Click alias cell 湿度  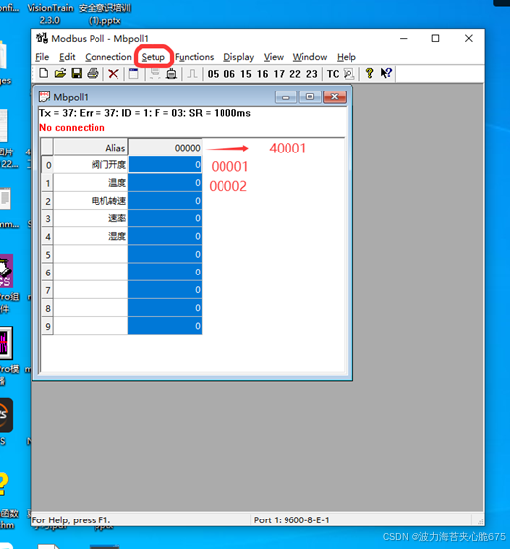tap(91, 236)
